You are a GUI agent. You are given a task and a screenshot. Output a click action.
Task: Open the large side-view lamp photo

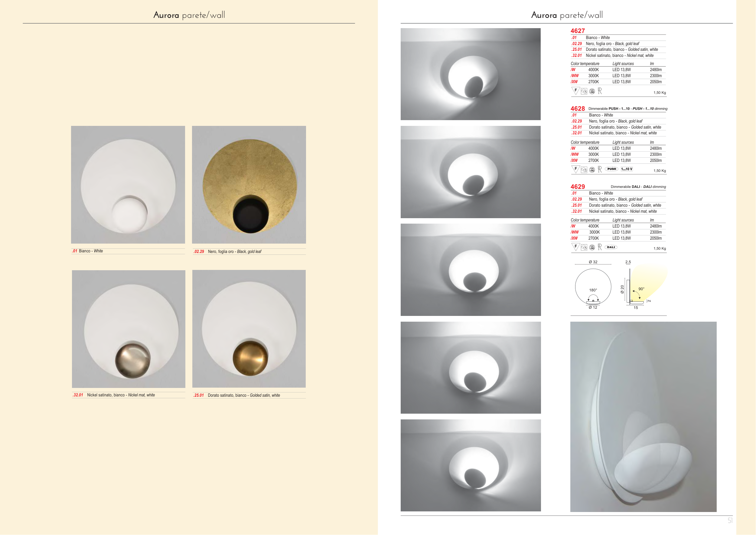tap(643, 416)
